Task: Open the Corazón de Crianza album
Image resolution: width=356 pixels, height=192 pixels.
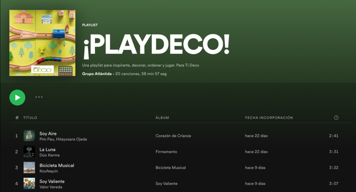Action: pyautogui.click(x=173, y=136)
